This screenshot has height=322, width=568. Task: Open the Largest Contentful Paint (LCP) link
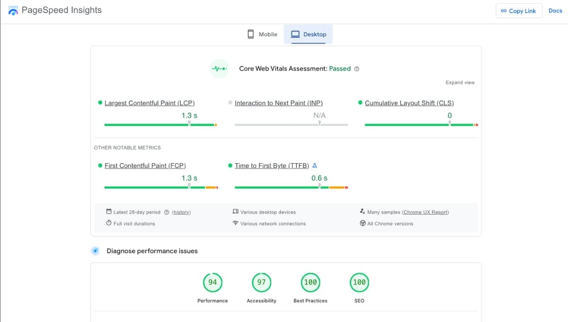150,103
